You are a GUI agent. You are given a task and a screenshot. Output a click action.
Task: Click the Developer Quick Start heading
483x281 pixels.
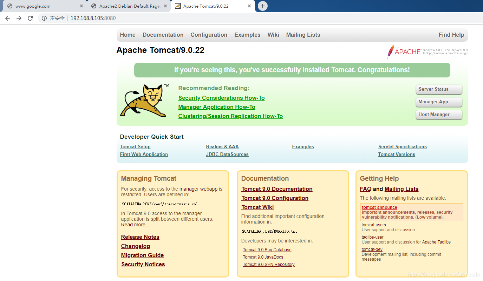[152, 137]
